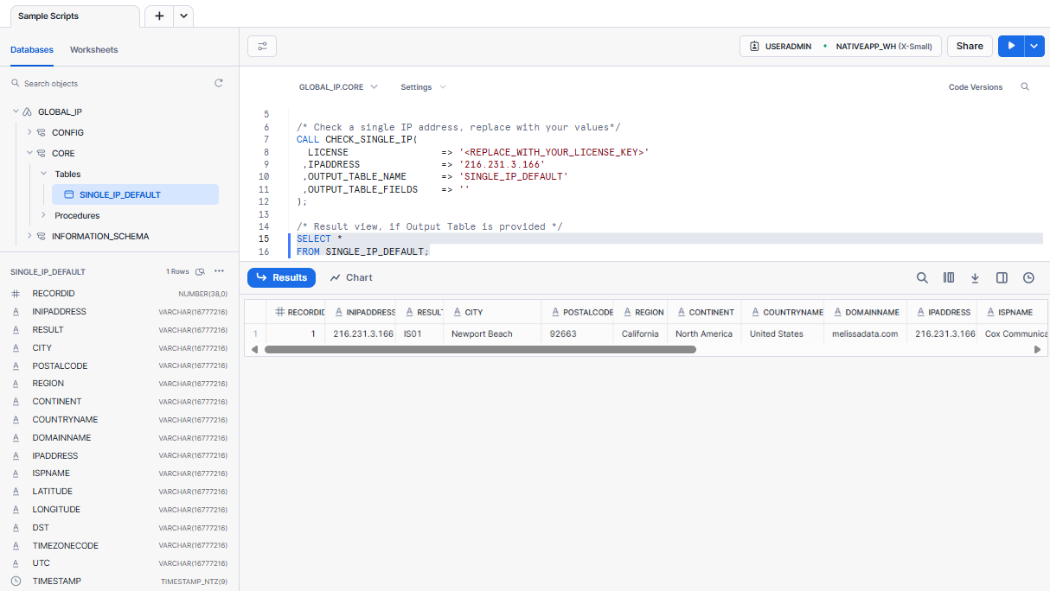Click the Share button
The width and height of the screenshot is (1050, 591).
[970, 46]
